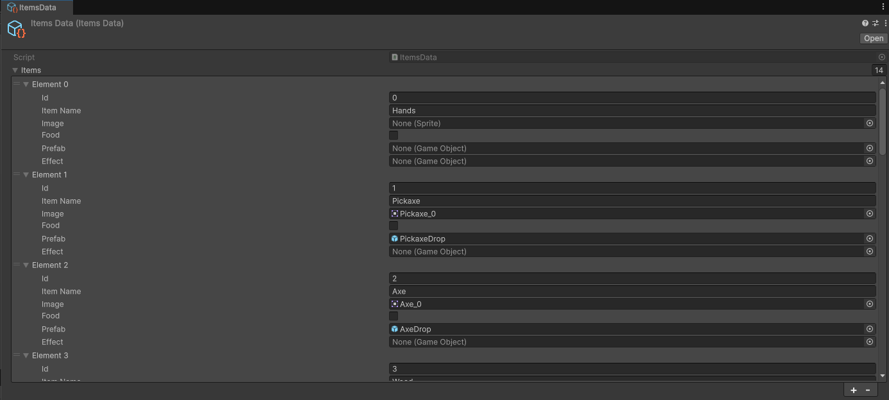Click the preset selector sliders icon

coord(876,23)
